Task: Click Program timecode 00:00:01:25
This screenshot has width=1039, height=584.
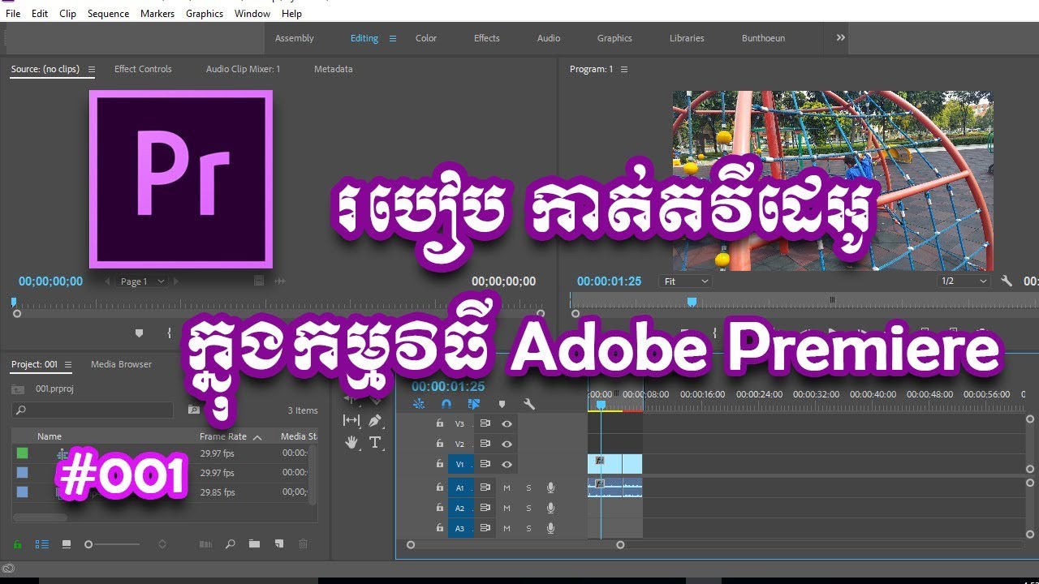Action: (609, 281)
